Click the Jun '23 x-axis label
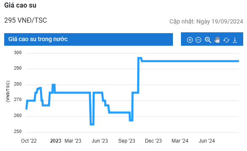Viewport: 247px width, 151px height. [x=100, y=141]
